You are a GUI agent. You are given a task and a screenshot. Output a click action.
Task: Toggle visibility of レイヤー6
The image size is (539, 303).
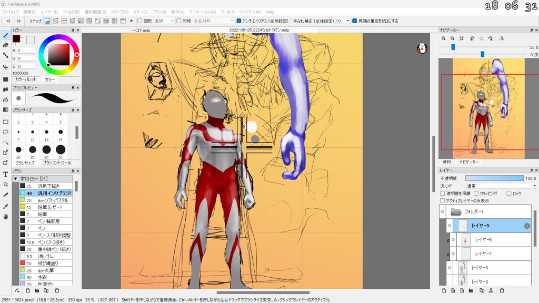click(x=453, y=240)
